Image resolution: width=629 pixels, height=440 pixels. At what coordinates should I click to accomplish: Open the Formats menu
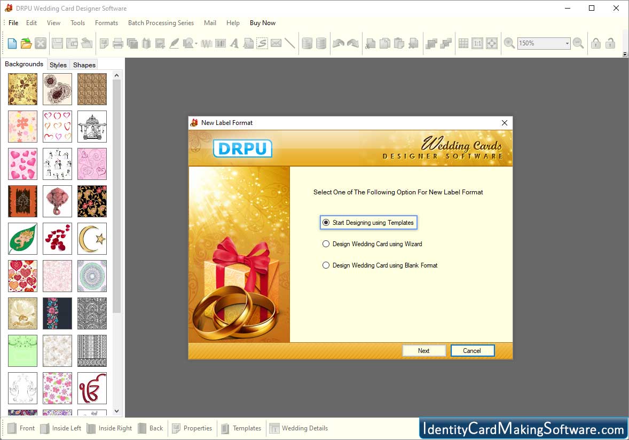pos(106,23)
